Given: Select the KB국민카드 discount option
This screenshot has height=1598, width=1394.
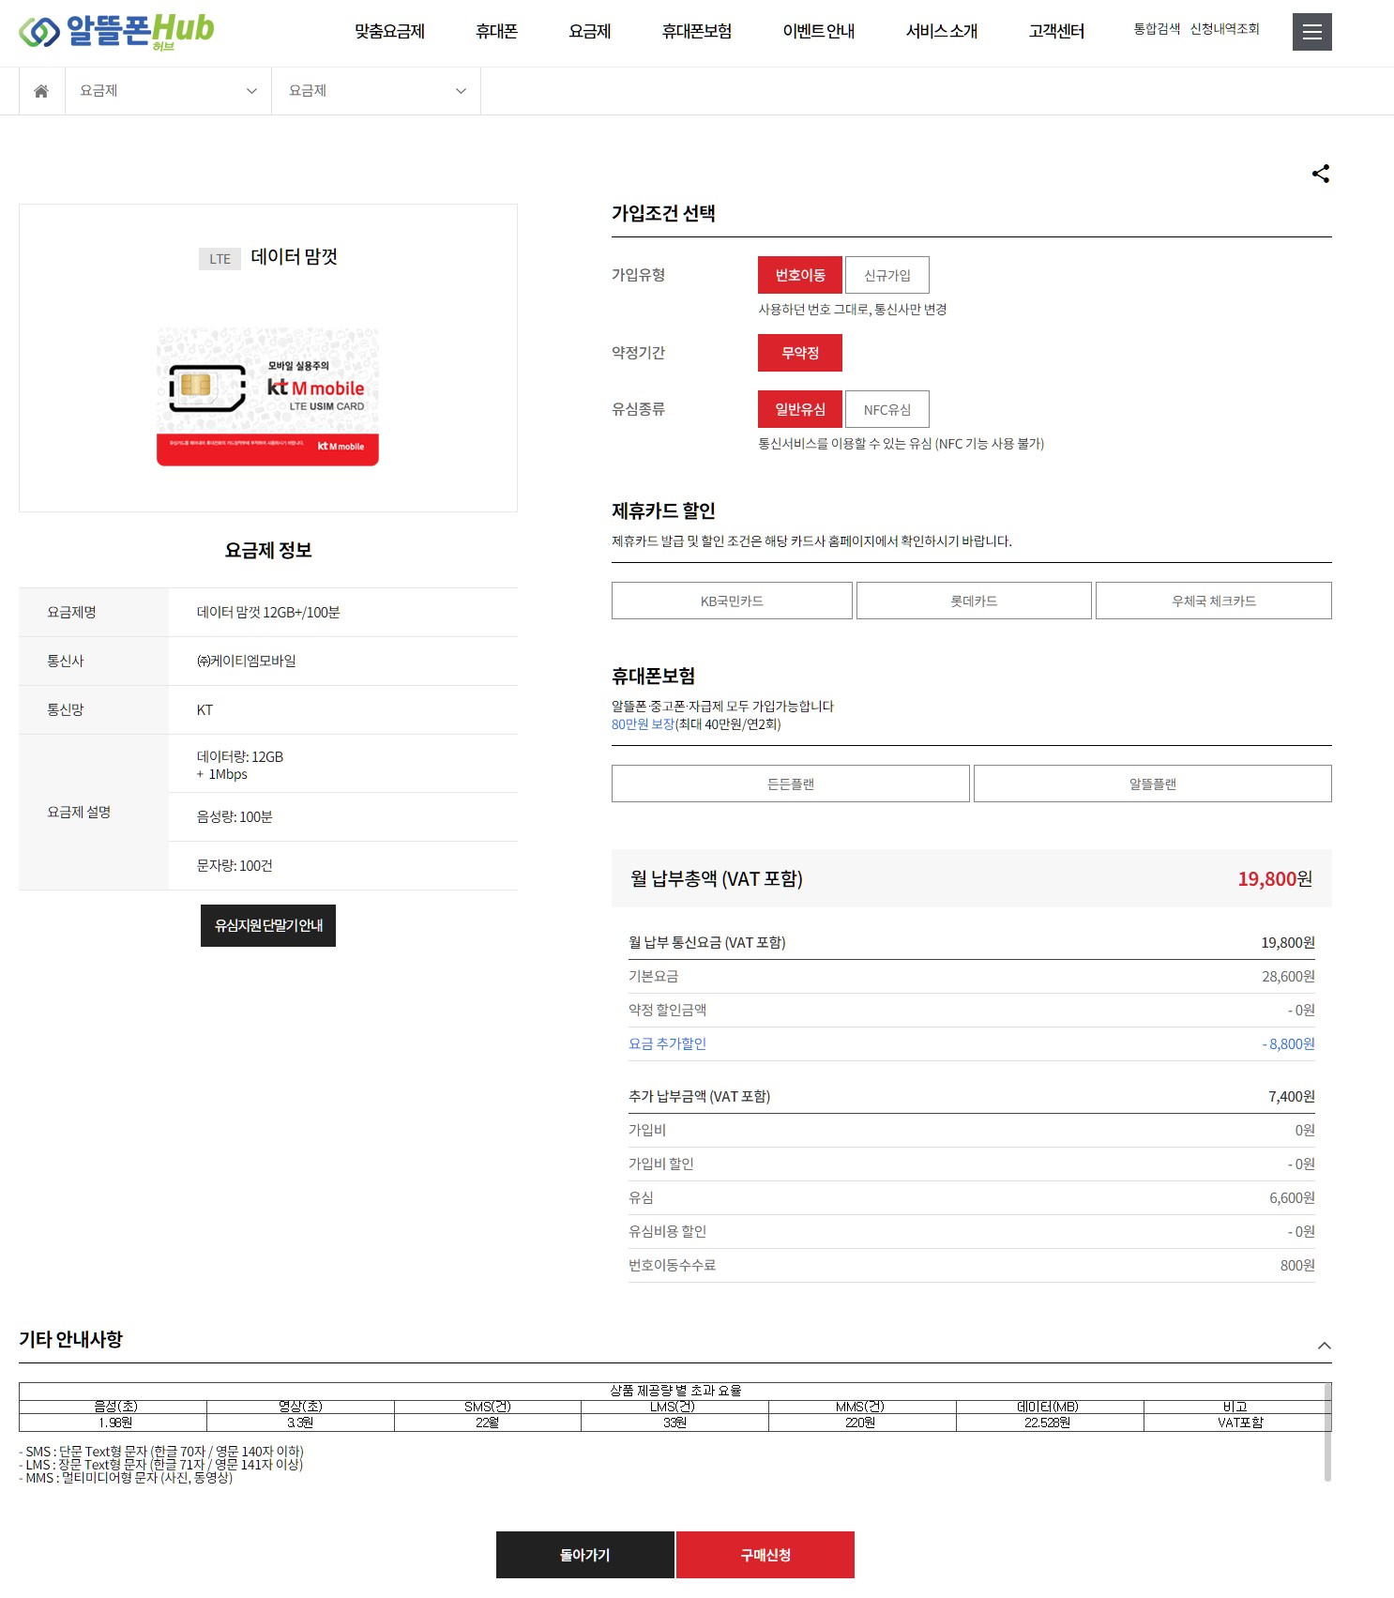Looking at the screenshot, I should click(x=732, y=601).
